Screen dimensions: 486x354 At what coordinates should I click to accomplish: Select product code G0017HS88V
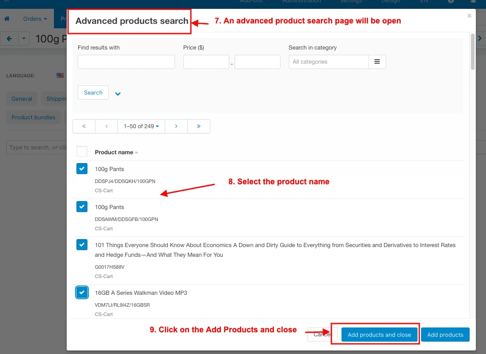(110, 267)
